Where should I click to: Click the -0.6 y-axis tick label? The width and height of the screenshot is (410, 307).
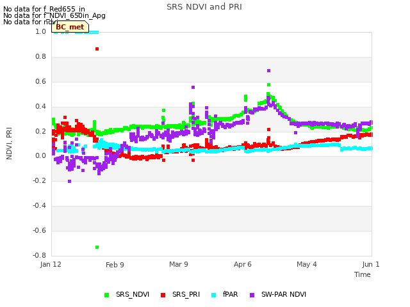(40, 230)
